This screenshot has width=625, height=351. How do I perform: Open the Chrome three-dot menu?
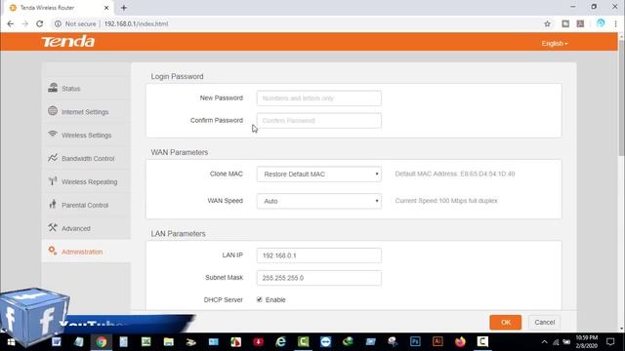(615, 23)
